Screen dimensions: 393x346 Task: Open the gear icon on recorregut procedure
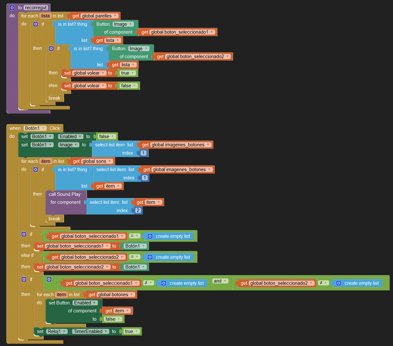tap(12, 8)
